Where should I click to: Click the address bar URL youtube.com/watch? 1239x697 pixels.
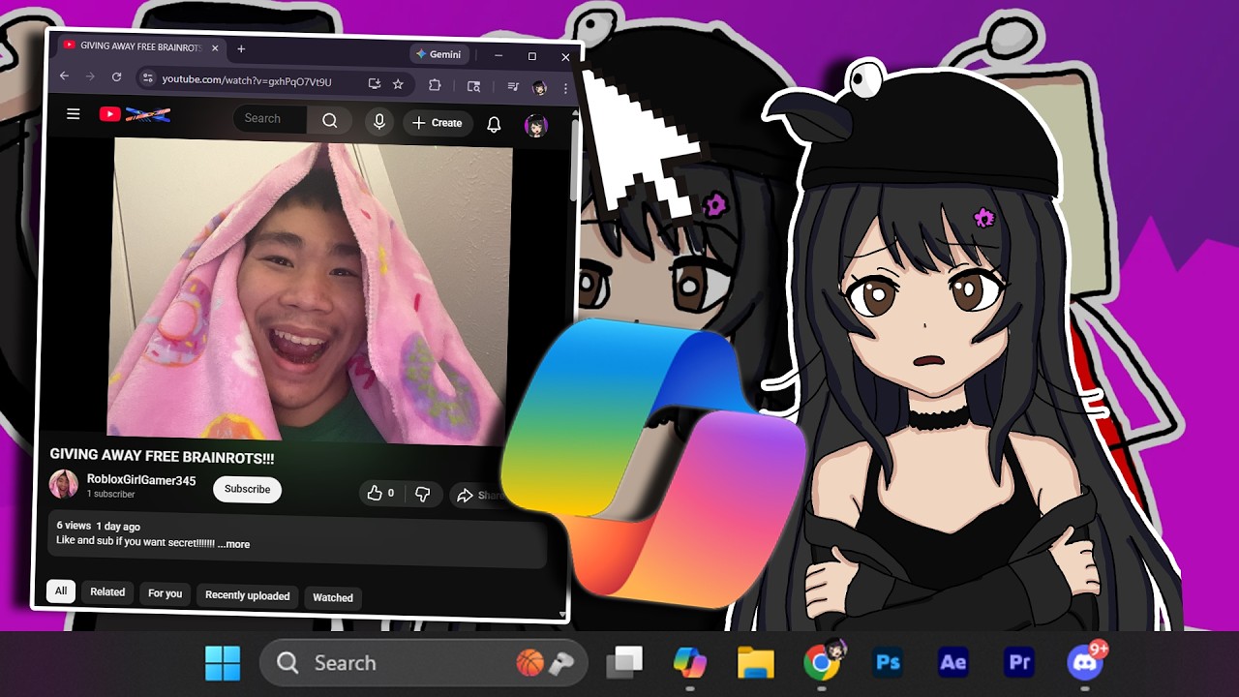pyautogui.click(x=247, y=81)
